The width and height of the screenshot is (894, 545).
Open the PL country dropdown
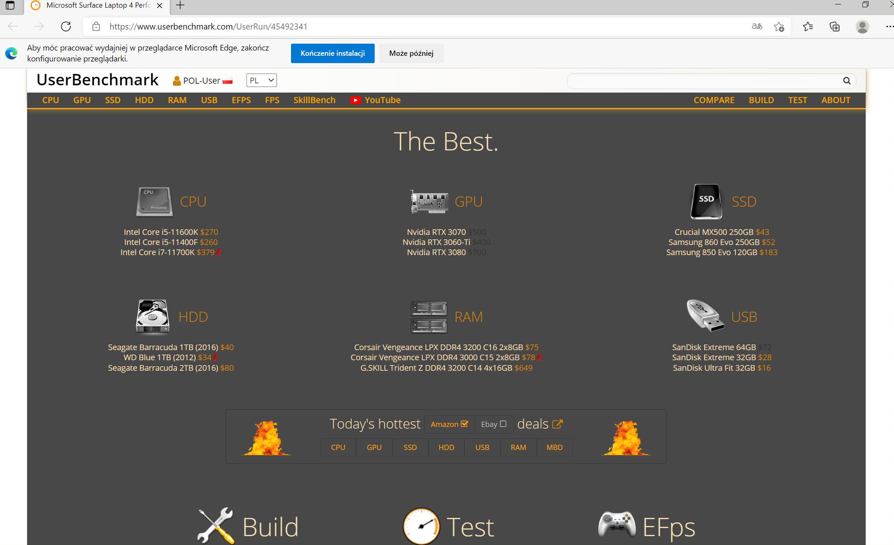[261, 80]
